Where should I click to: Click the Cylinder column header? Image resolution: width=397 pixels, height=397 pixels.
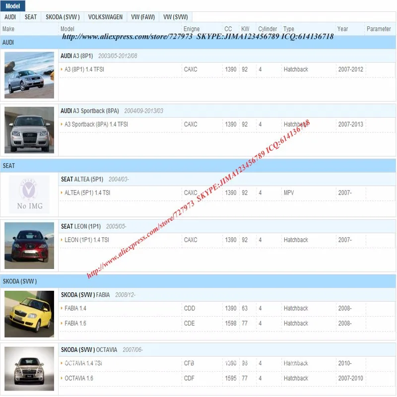(267, 29)
